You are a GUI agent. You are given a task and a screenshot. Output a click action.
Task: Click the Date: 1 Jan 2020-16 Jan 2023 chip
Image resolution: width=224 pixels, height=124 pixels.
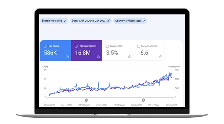(91, 21)
